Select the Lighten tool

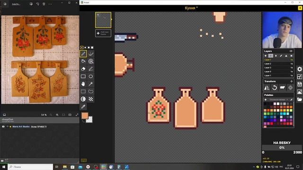pyautogui.click(x=83, y=99)
